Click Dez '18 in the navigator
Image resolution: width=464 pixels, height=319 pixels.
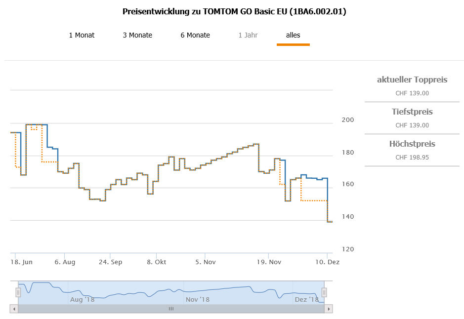coord(307,299)
